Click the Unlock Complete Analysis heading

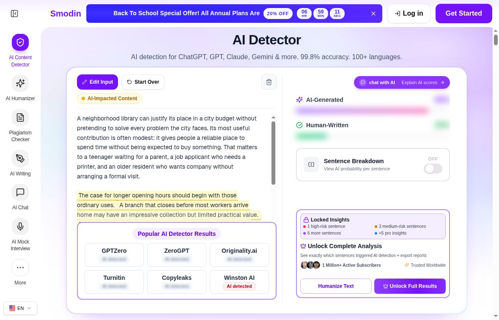[x=345, y=246]
